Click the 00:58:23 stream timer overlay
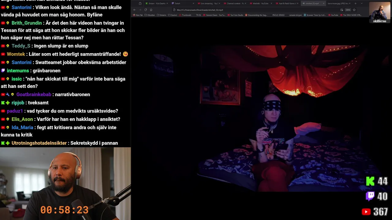Image resolution: width=392 pixels, height=220 pixels. click(x=65, y=210)
